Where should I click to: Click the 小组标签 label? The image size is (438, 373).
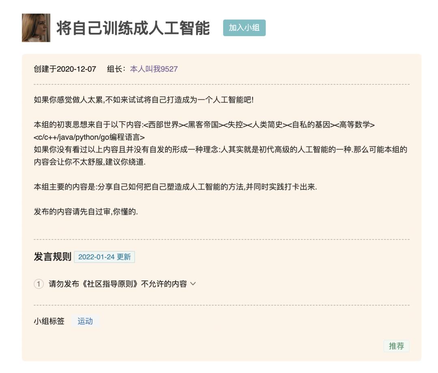click(49, 321)
